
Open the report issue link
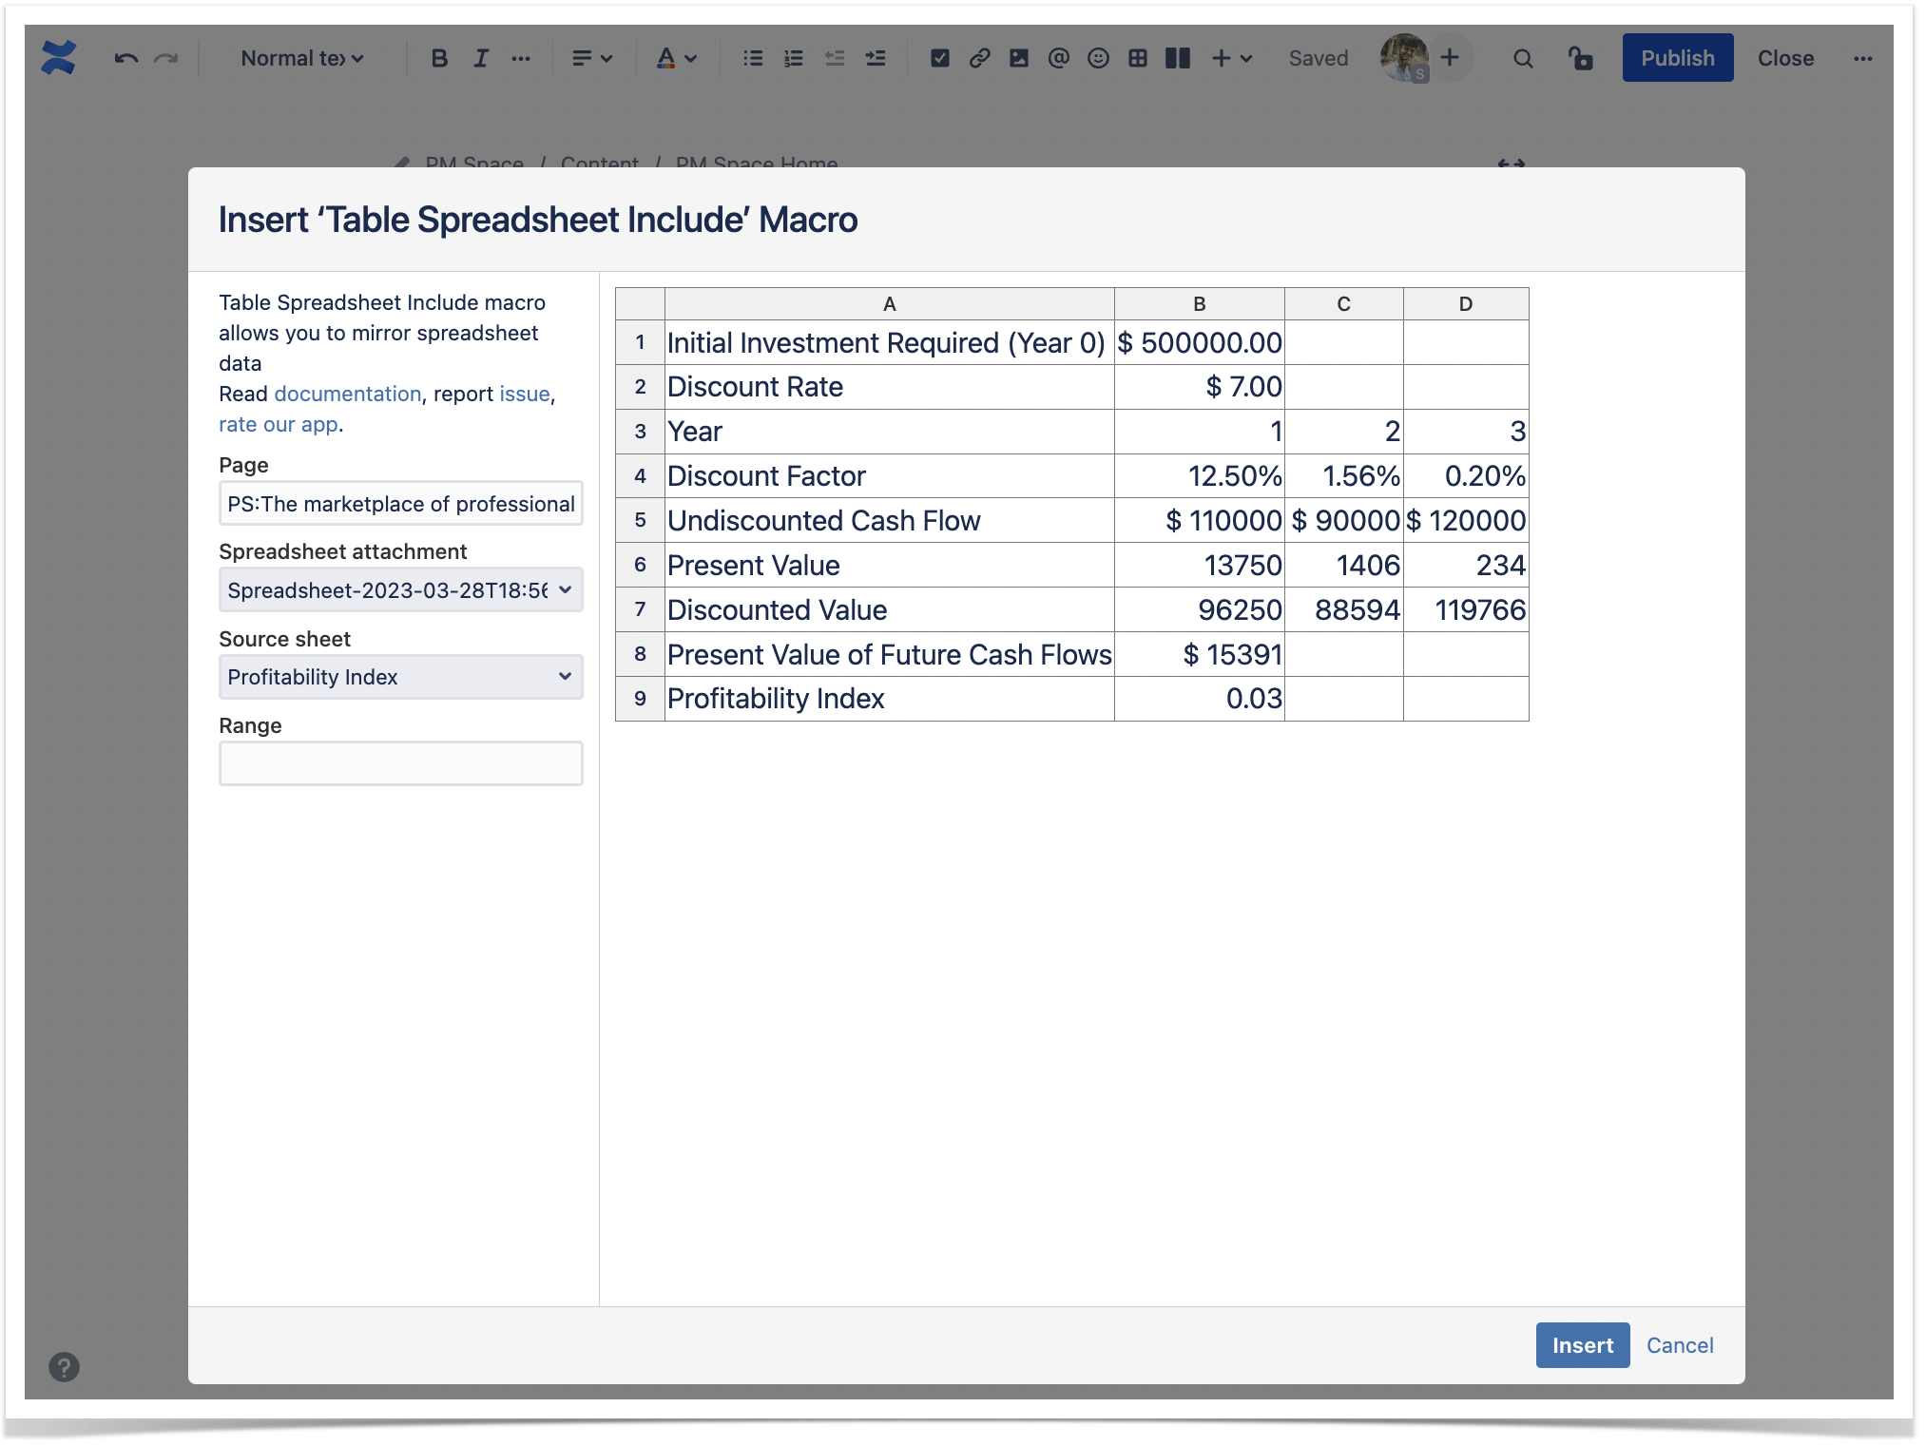point(525,394)
